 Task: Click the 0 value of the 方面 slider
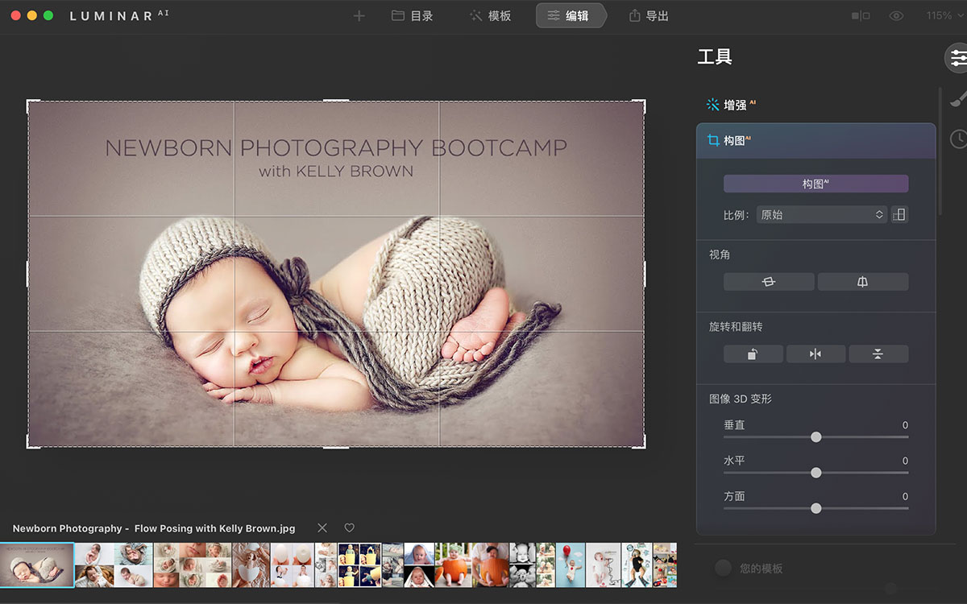905,497
